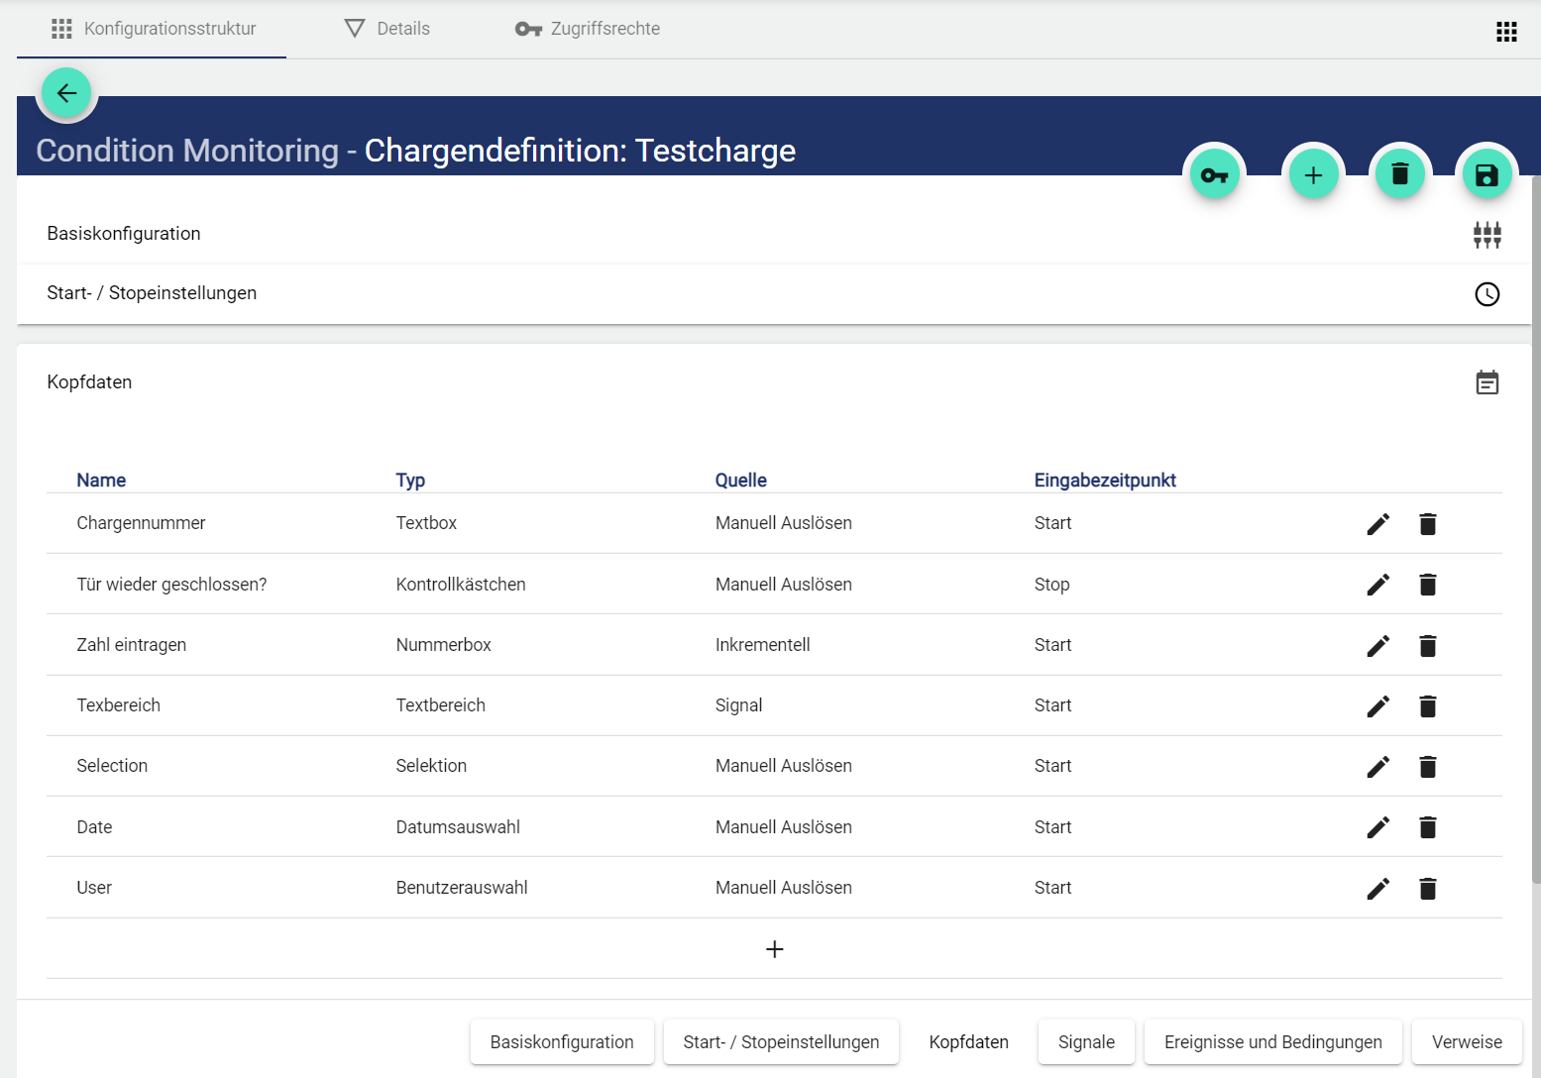Expand the Start- / Stopeinstellungen section

152,293
